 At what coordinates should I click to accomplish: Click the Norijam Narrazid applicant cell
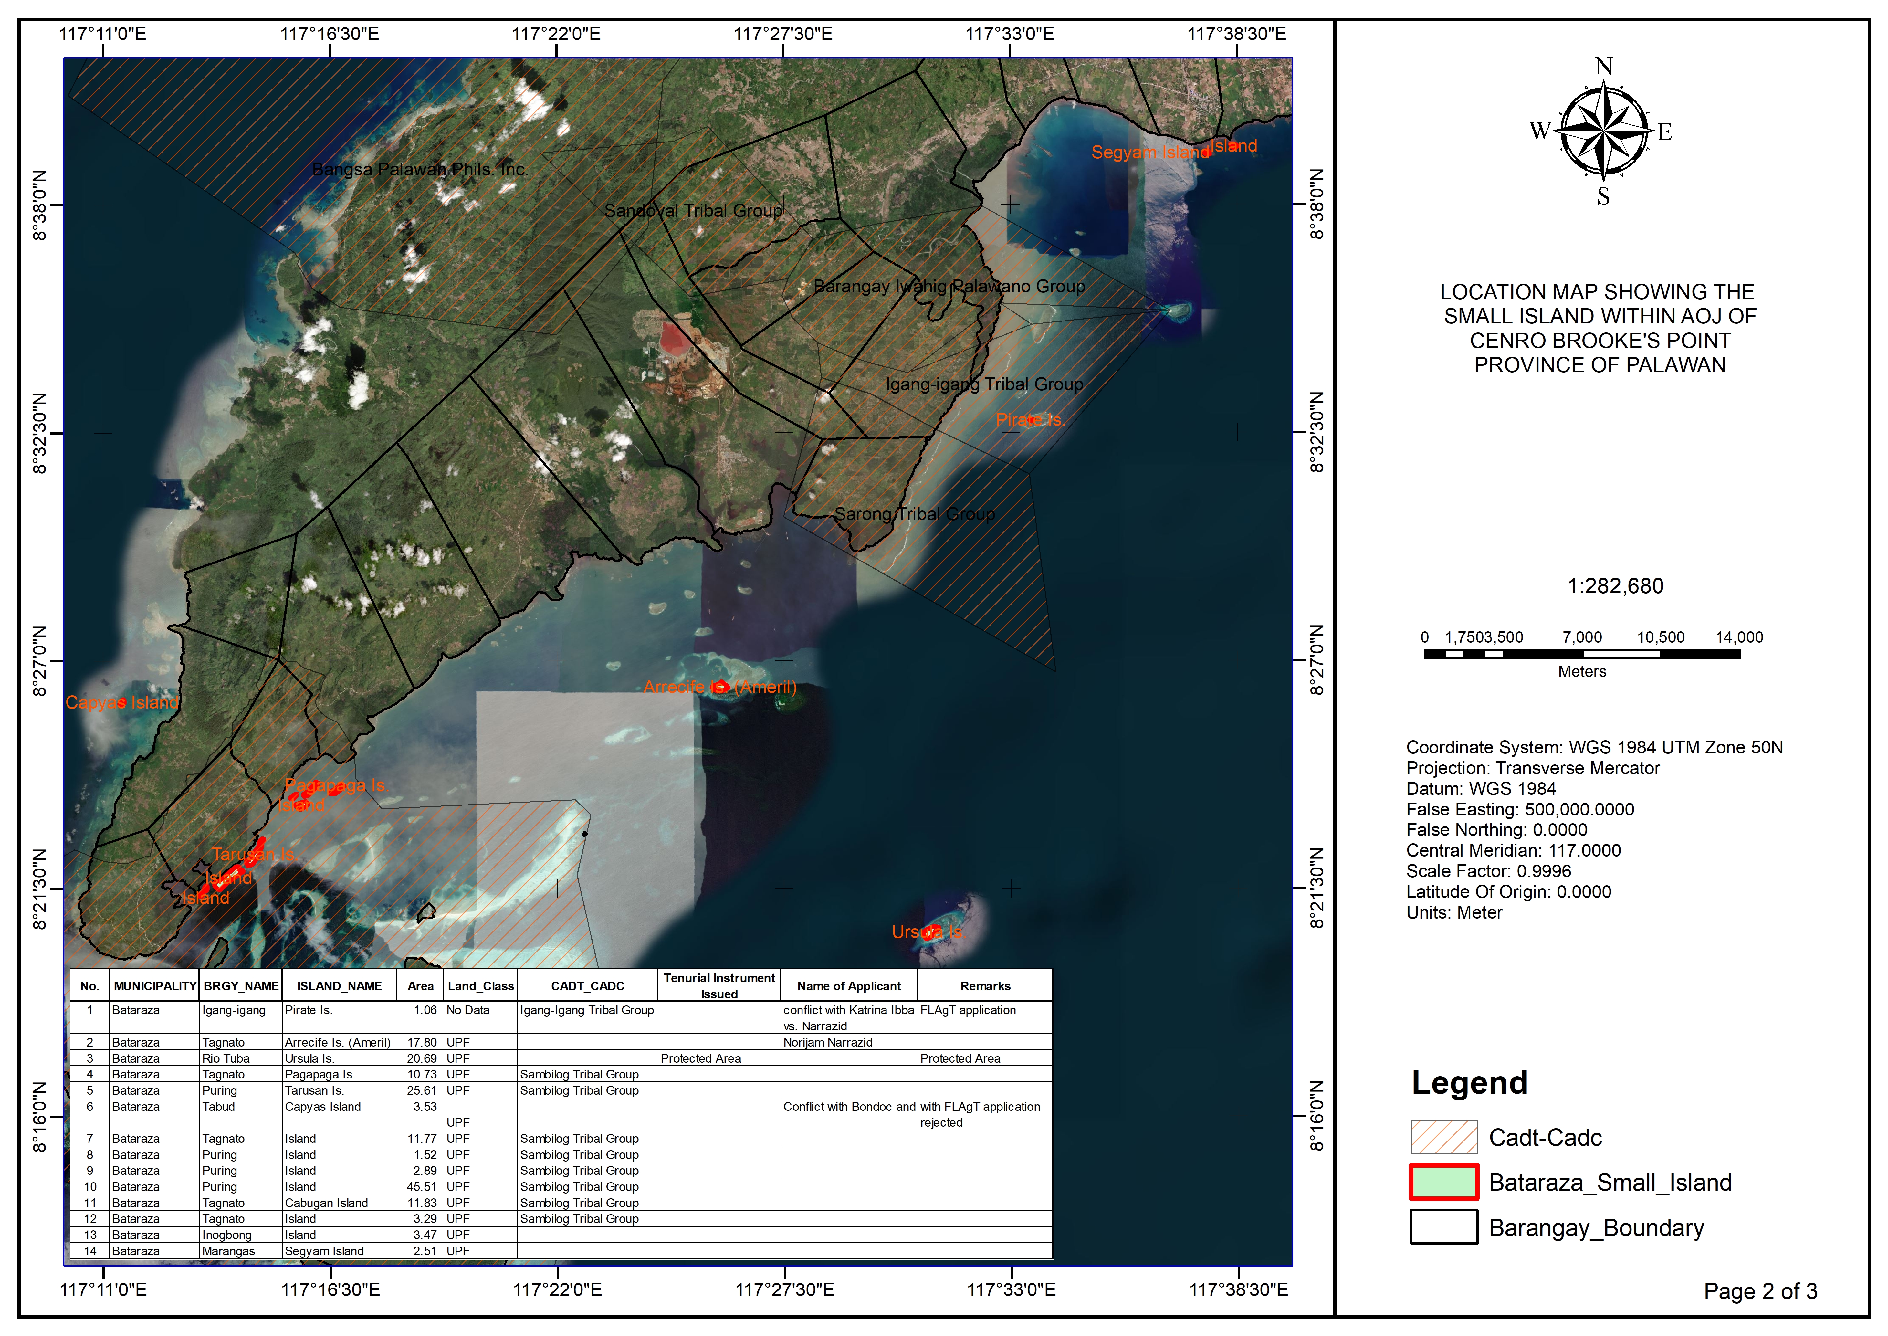[x=849, y=1042]
